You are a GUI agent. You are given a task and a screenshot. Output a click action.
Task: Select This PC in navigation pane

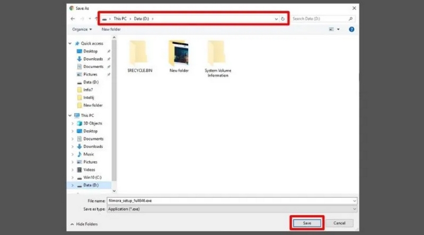(87, 115)
